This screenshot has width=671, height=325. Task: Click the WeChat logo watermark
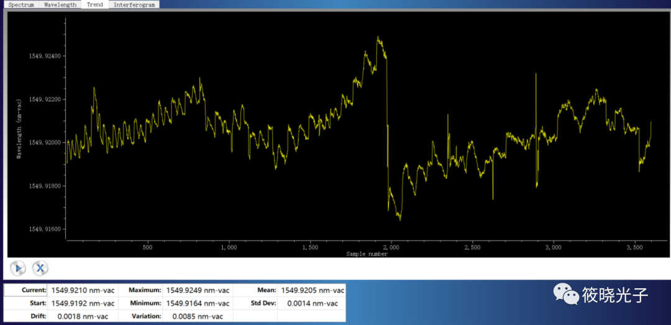pyautogui.click(x=565, y=293)
